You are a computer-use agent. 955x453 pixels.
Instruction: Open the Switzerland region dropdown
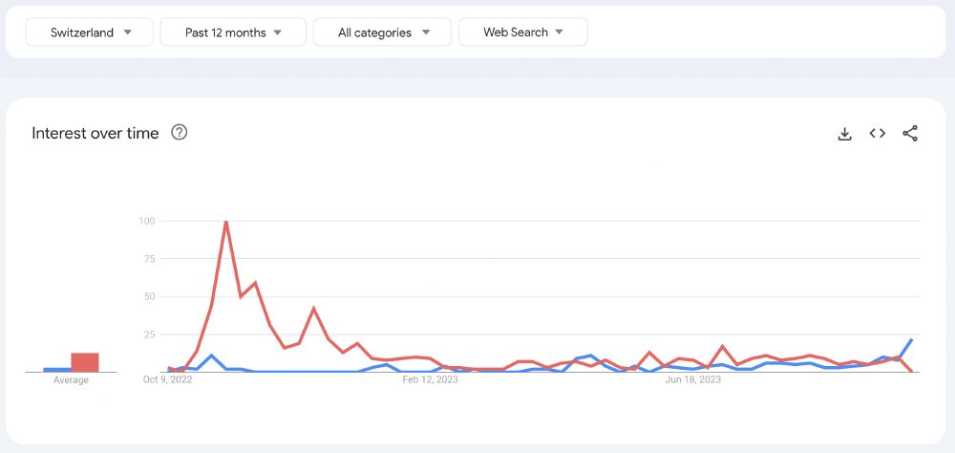[89, 32]
